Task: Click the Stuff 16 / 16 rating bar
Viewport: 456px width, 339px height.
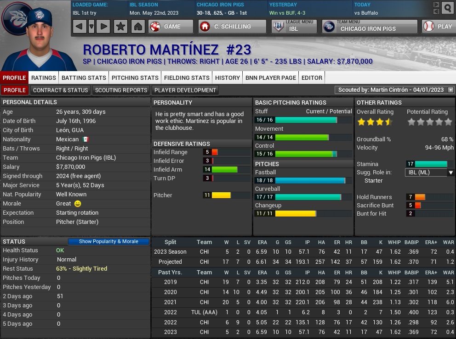Action: tap(303, 120)
